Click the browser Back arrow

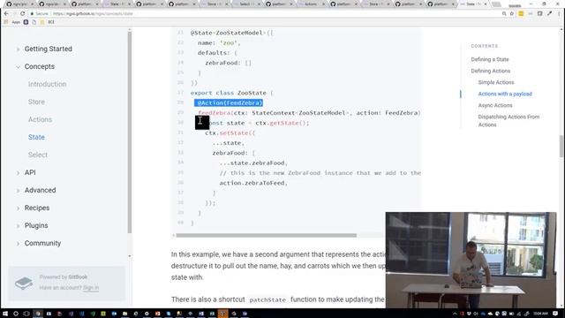coord(6,14)
